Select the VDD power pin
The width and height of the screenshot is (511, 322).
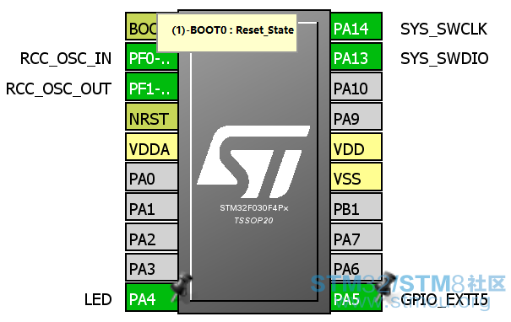(356, 148)
